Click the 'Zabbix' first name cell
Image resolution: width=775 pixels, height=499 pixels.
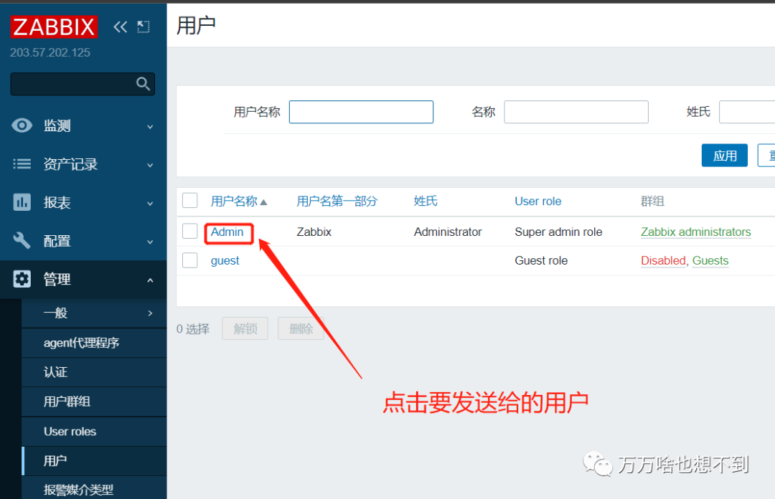tap(314, 232)
